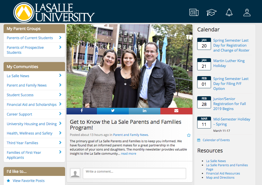
Task: Open the Third Year Families community
Action: point(22,143)
